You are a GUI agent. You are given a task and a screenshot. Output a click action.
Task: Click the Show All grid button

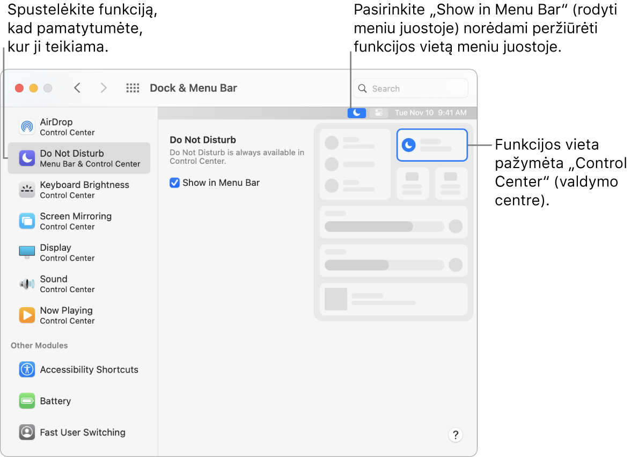133,88
